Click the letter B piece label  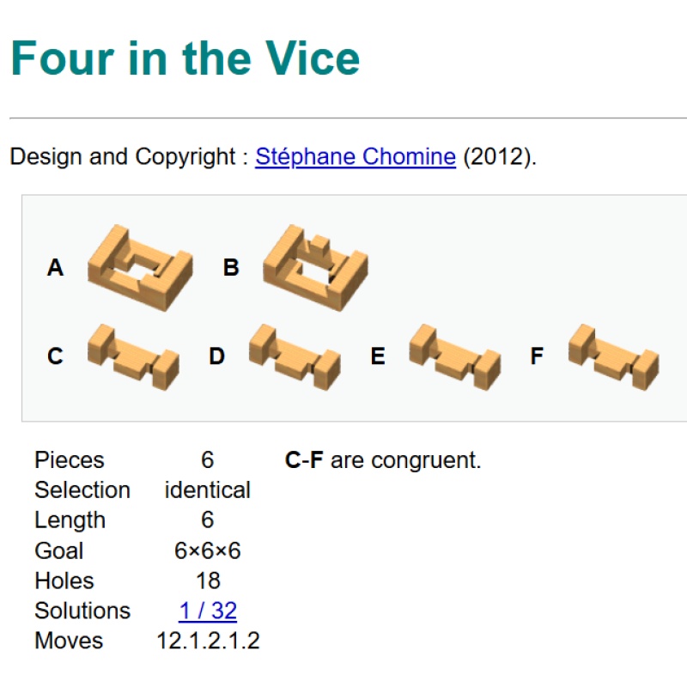click(x=230, y=268)
